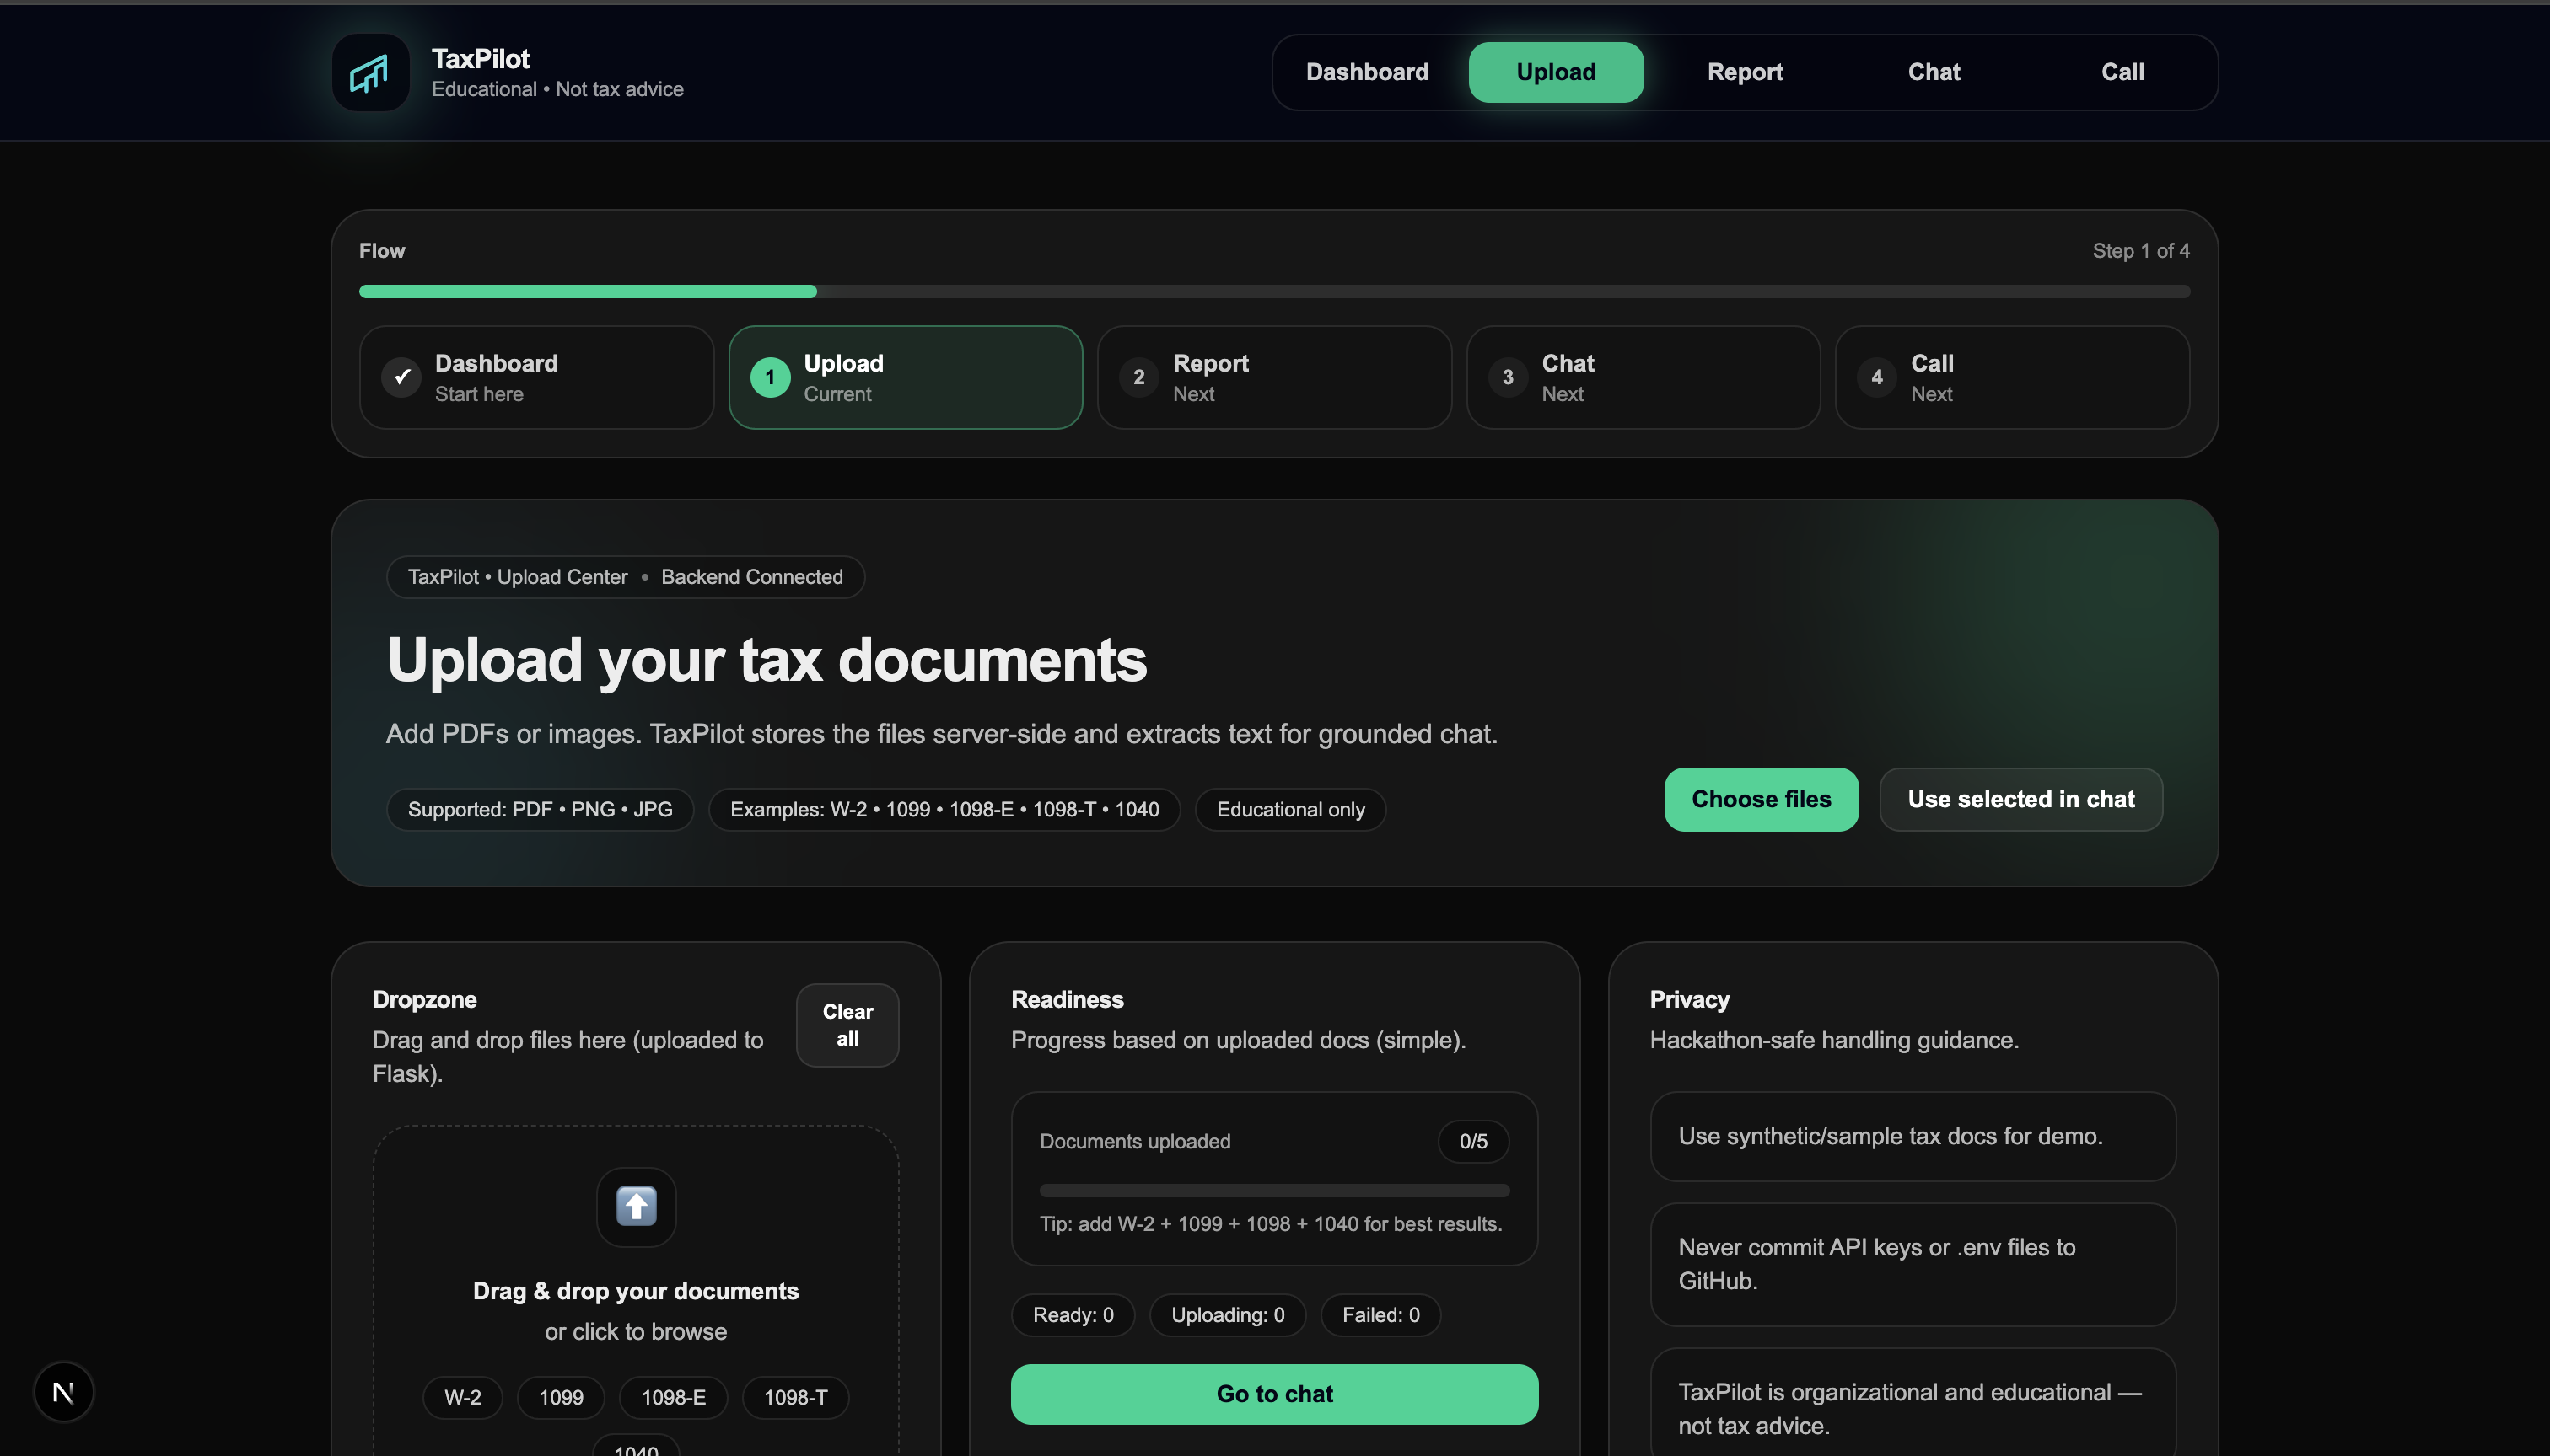The image size is (2550, 1456).
Task: Click the upload arrow icon in dropzone
Action: coord(636,1206)
